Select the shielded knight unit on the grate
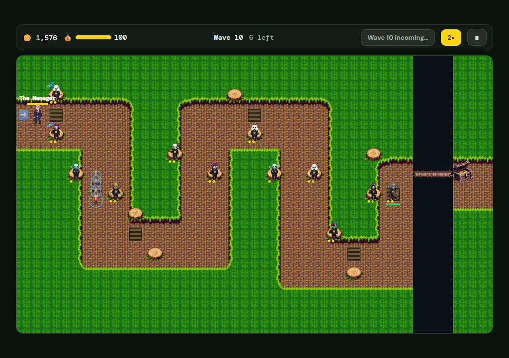509x358 pixels. tap(393, 192)
